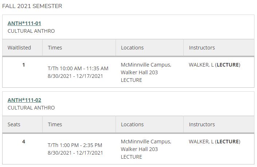Click the seats count of 4

tap(24, 142)
